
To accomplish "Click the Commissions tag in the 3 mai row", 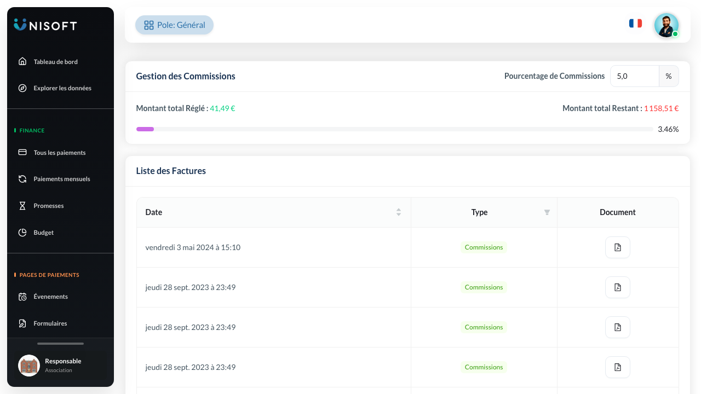I will tap(484, 247).
